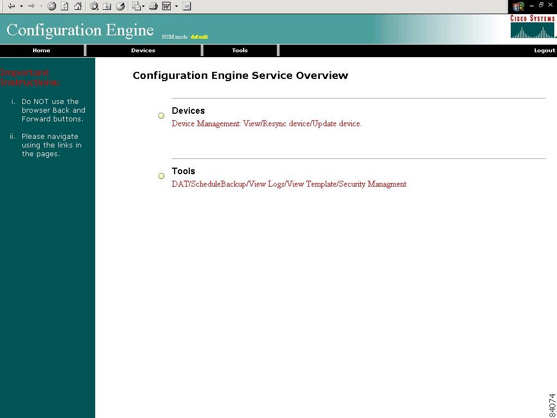Select the radio circle next to Devices
Image resolution: width=557 pixels, height=418 pixels.
(x=161, y=115)
